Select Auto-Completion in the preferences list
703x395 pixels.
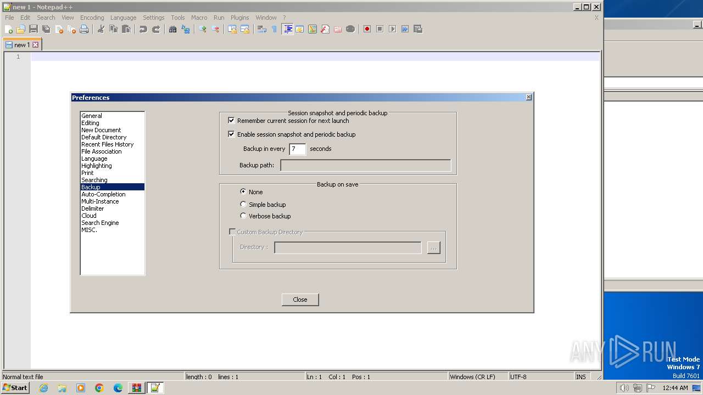(x=112, y=194)
